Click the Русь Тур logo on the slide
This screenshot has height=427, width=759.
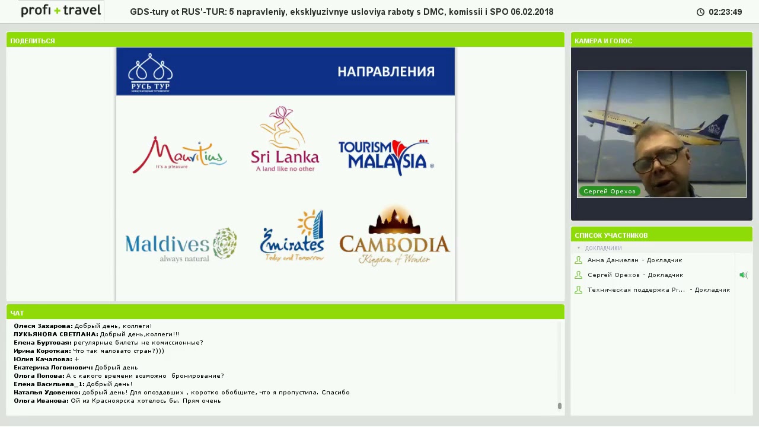point(150,72)
